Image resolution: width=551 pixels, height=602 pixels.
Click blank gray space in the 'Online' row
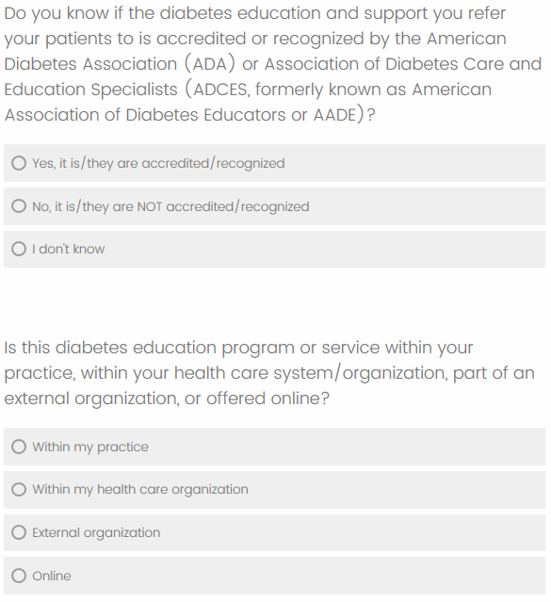[307, 576]
